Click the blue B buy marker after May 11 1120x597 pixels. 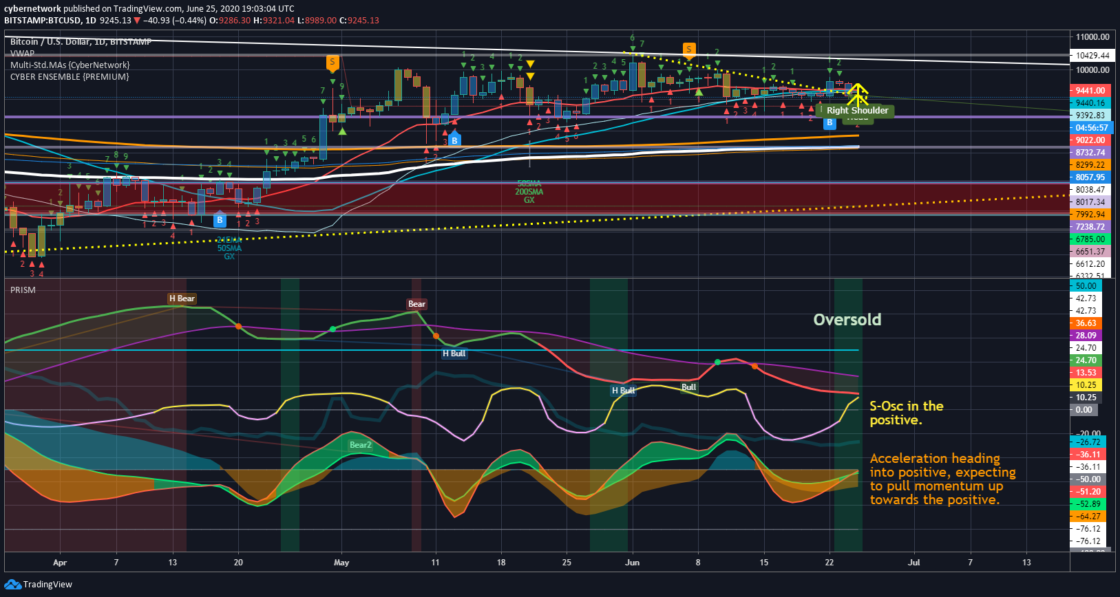(x=454, y=139)
